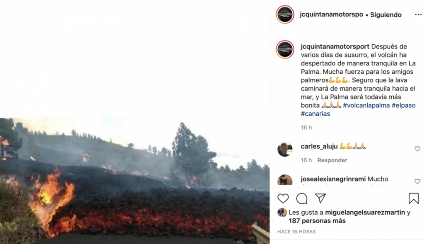View carles_aluju's profile avatar
This screenshot has height=244, width=424.
tap(285, 149)
